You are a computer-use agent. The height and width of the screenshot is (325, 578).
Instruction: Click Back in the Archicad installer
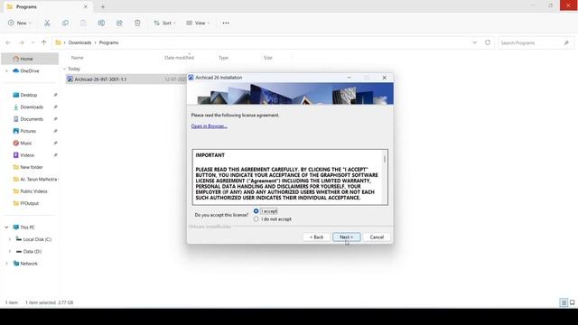tap(317, 237)
